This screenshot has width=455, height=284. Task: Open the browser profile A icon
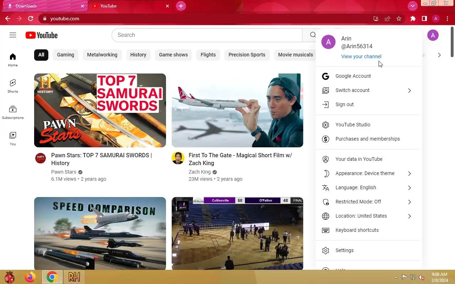pos(436,18)
